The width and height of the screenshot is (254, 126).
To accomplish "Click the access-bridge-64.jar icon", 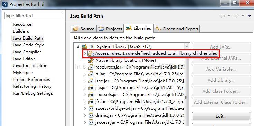I will click(x=91, y=108).
